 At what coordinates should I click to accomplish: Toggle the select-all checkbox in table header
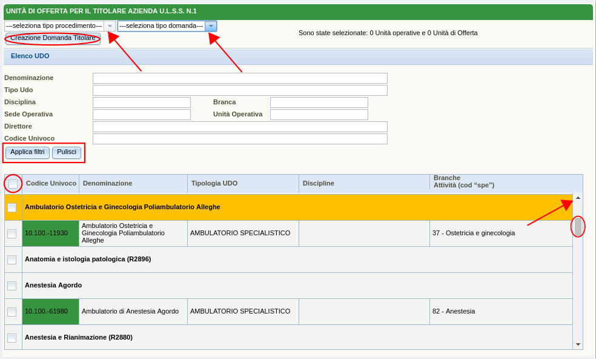pyautogui.click(x=13, y=184)
